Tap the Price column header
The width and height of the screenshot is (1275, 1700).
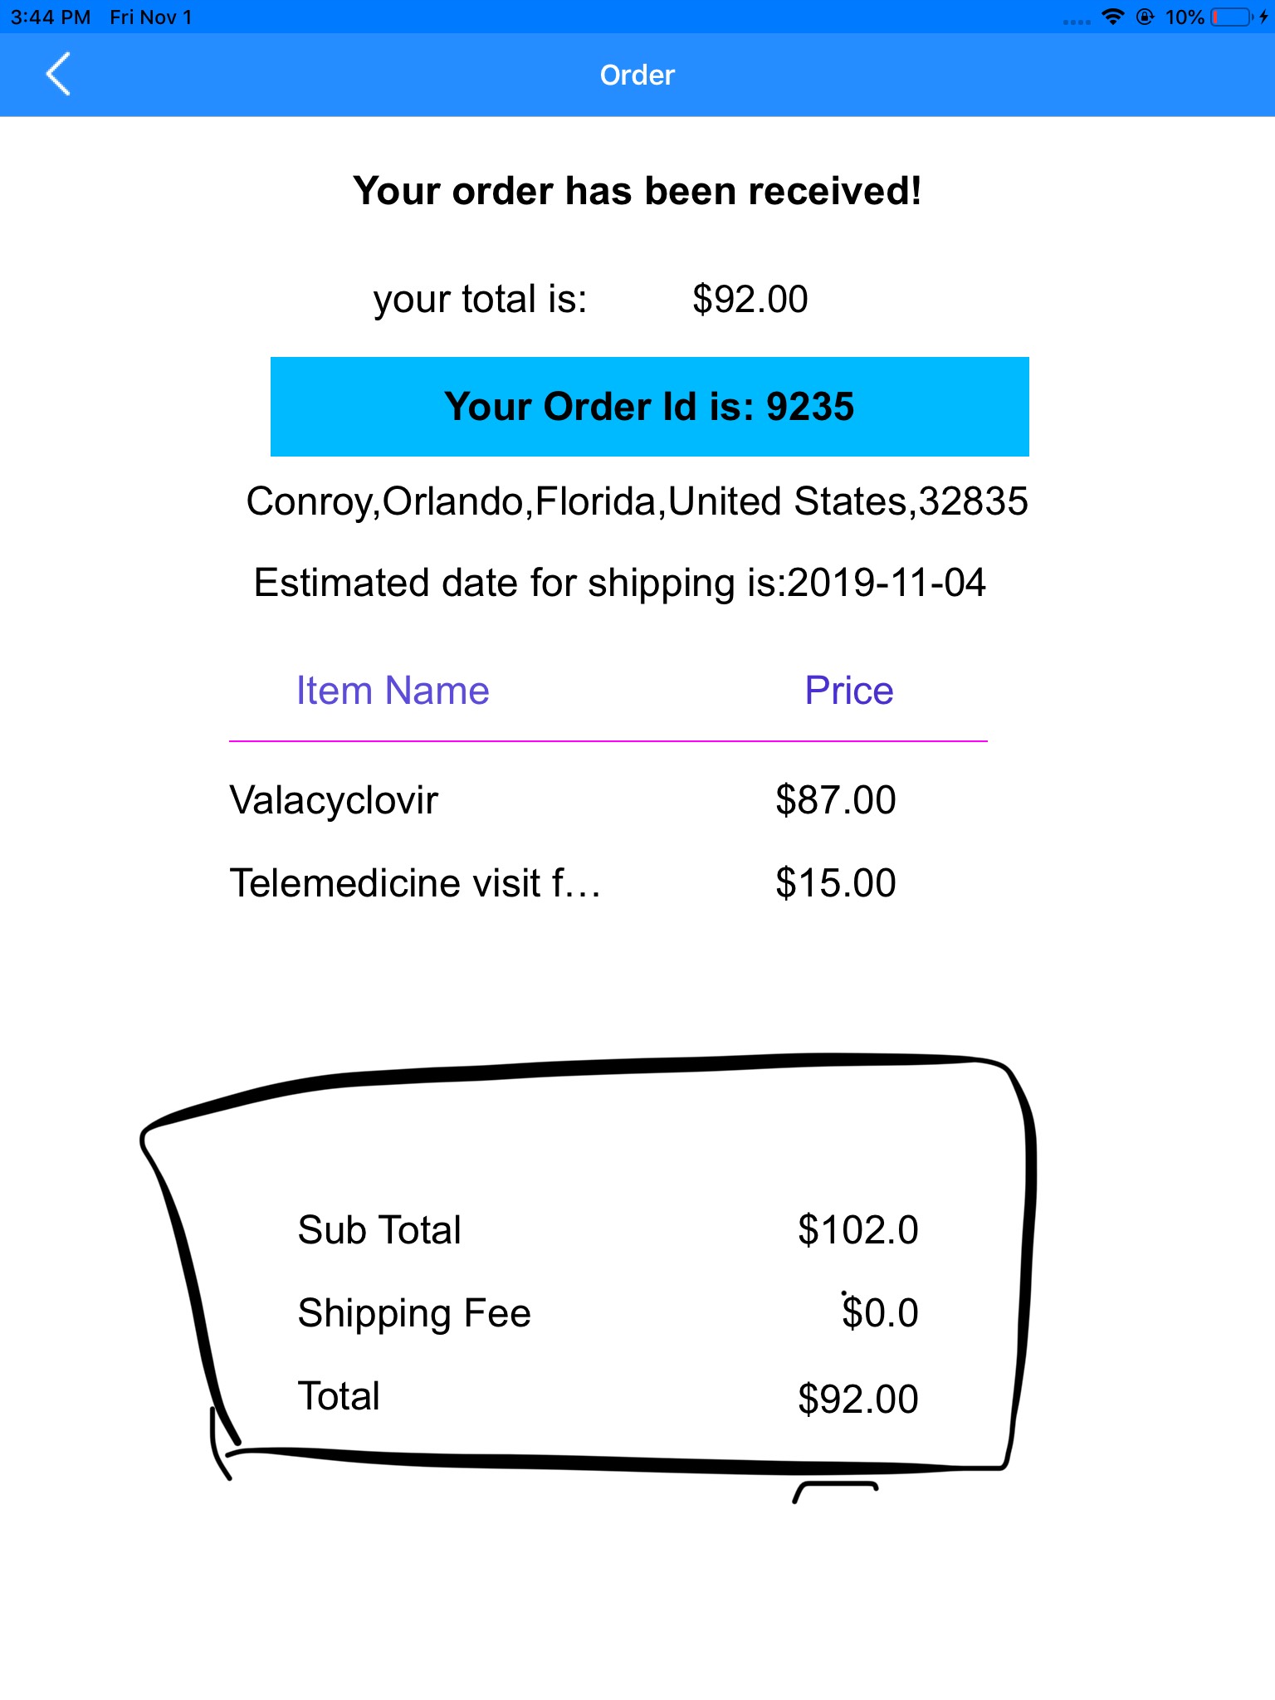[848, 691]
